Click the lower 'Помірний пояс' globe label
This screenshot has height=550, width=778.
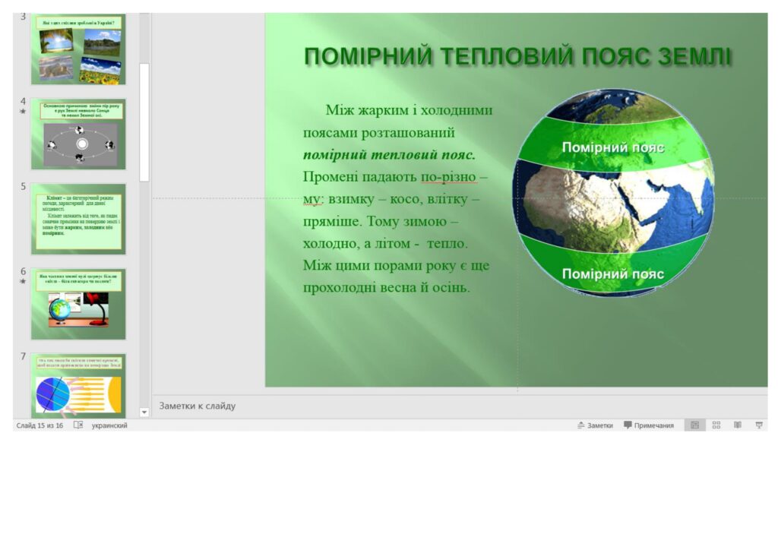point(613,273)
